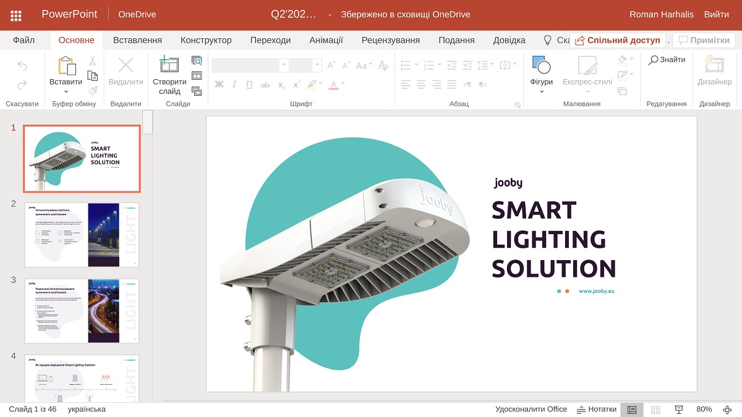Click the decrease font size icon
Viewport: 742px width, 417px height.
click(x=346, y=65)
